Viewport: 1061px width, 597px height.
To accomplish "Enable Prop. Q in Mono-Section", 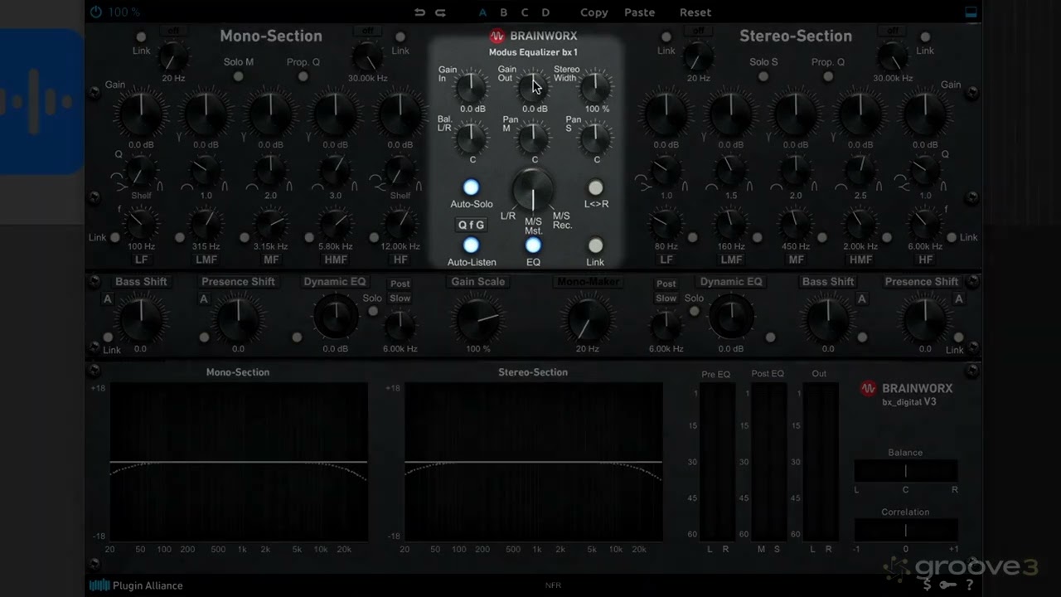I will (303, 76).
